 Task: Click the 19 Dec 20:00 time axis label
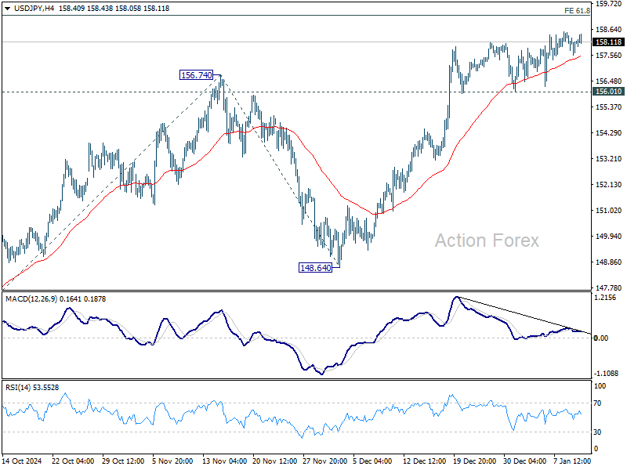[x=475, y=461]
